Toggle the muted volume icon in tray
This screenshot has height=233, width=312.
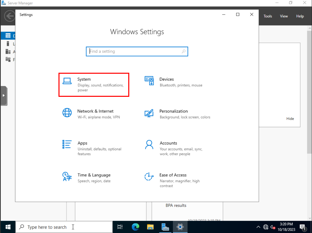[273, 227]
